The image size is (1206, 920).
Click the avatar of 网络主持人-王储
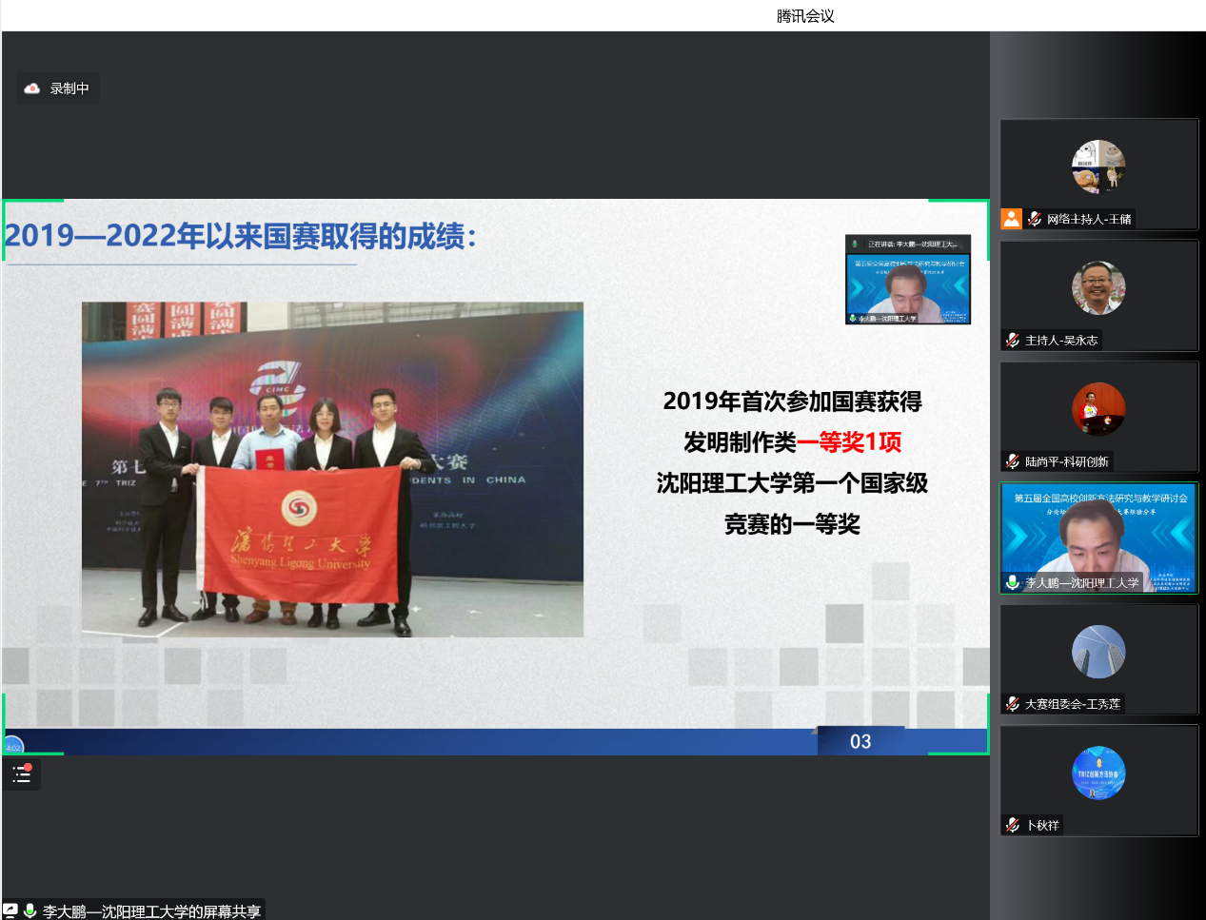tap(1098, 166)
